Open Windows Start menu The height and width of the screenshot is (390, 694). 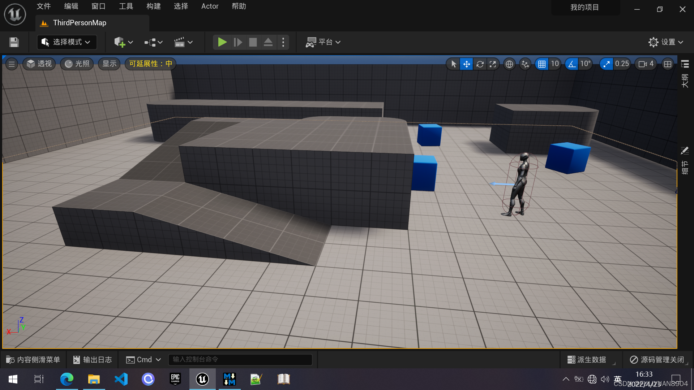coord(13,379)
